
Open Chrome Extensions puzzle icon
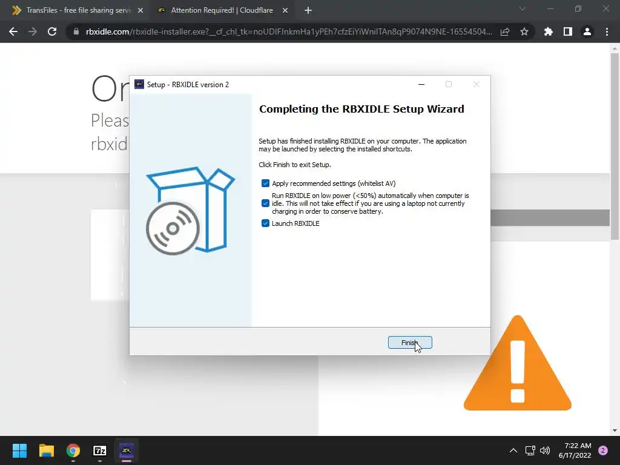pyautogui.click(x=548, y=31)
